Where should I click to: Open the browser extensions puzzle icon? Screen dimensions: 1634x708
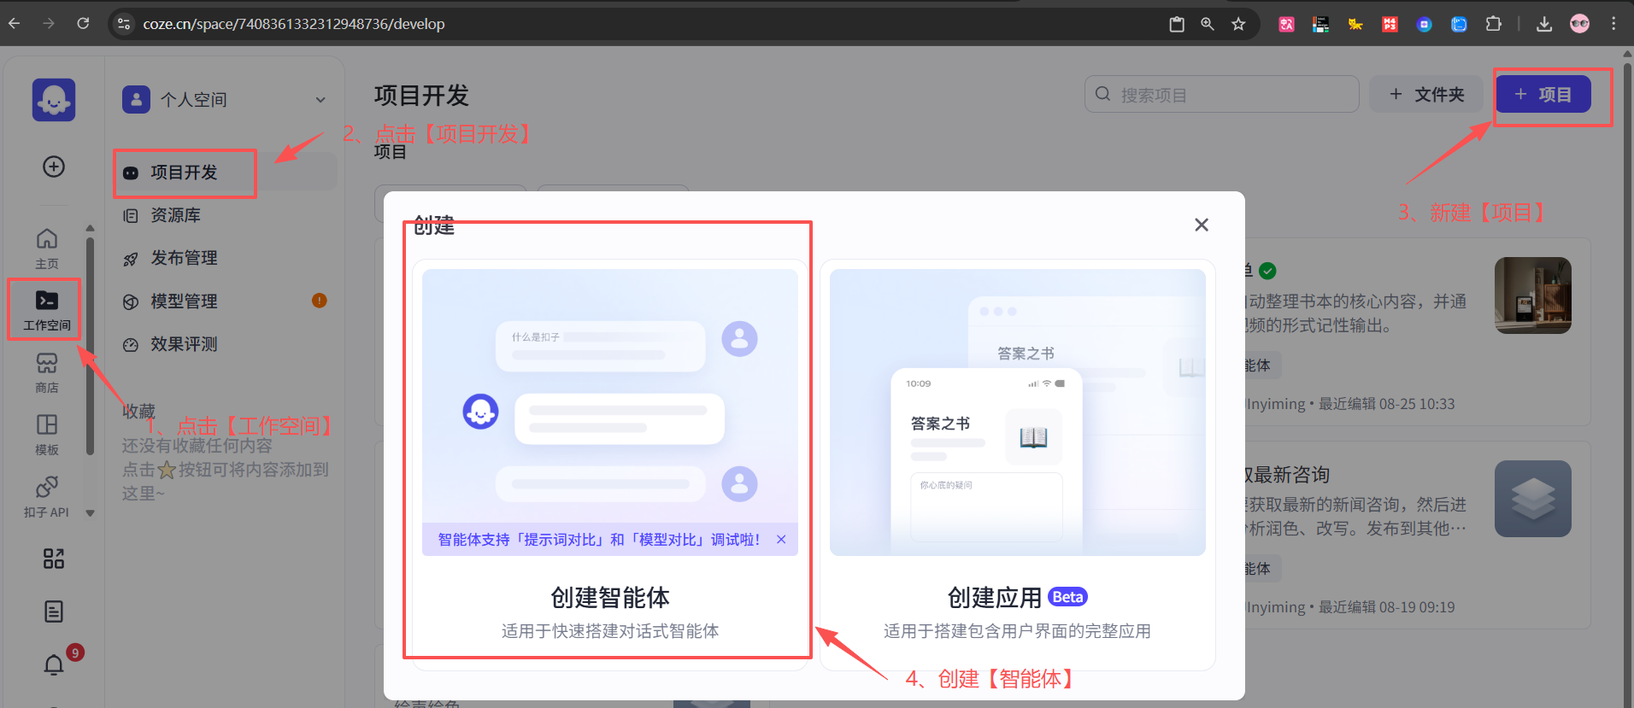[x=1494, y=24]
